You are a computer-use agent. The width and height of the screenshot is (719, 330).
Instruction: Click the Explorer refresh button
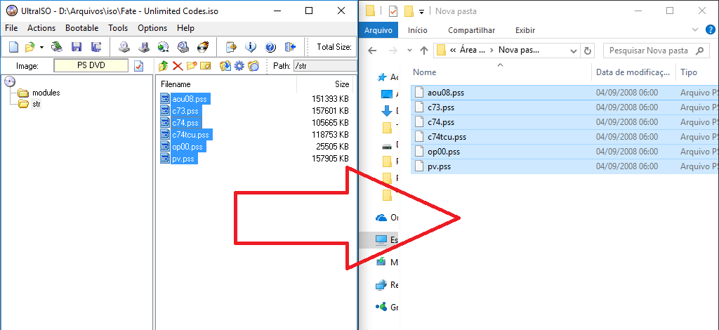click(588, 51)
